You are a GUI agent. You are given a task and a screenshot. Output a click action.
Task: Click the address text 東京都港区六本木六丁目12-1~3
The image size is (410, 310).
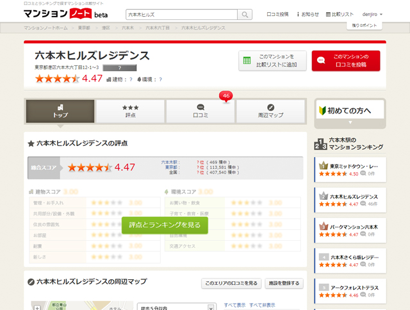(x=67, y=67)
